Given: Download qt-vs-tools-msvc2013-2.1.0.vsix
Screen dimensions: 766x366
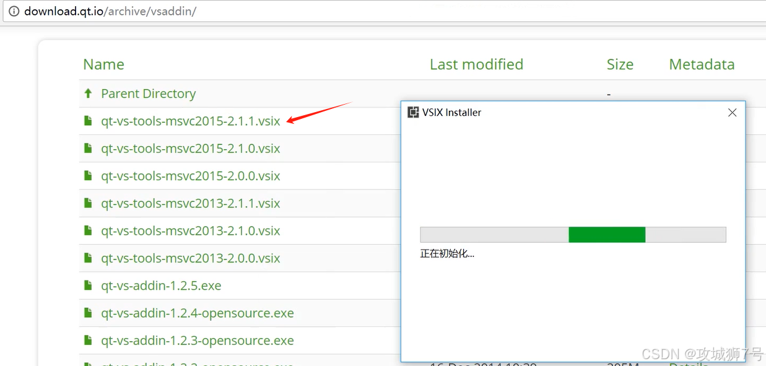Looking at the screenshot, I should pyautogui.click(x=191, y=231).
